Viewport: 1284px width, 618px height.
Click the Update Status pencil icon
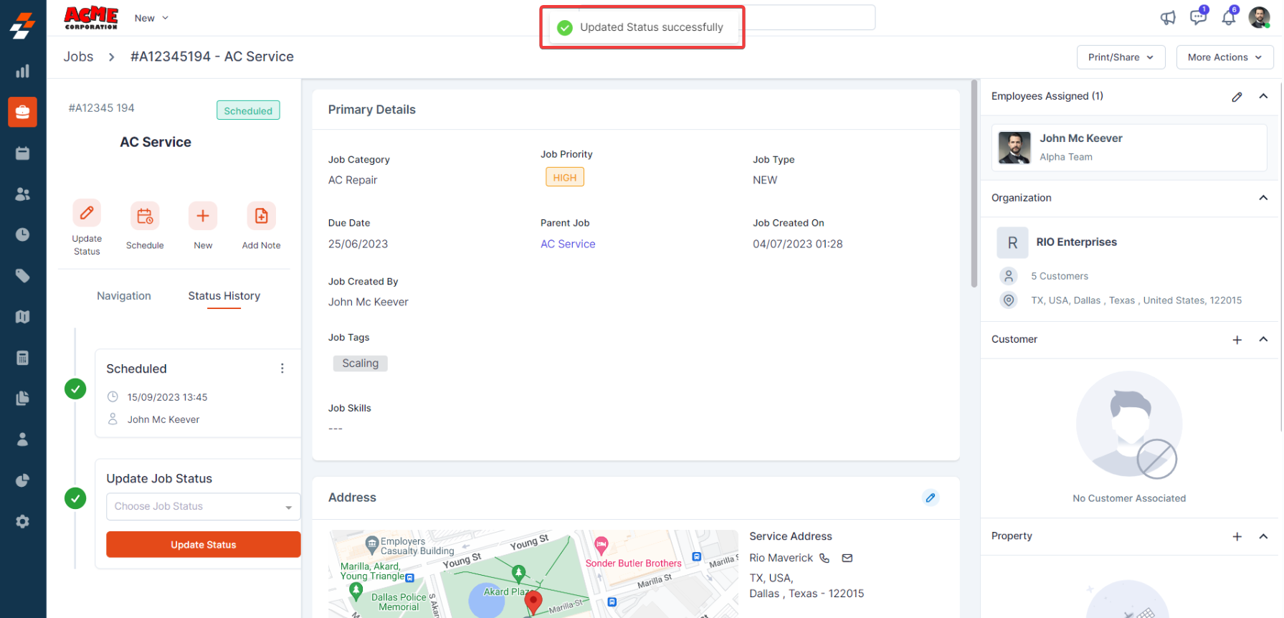tap(87, 214)
